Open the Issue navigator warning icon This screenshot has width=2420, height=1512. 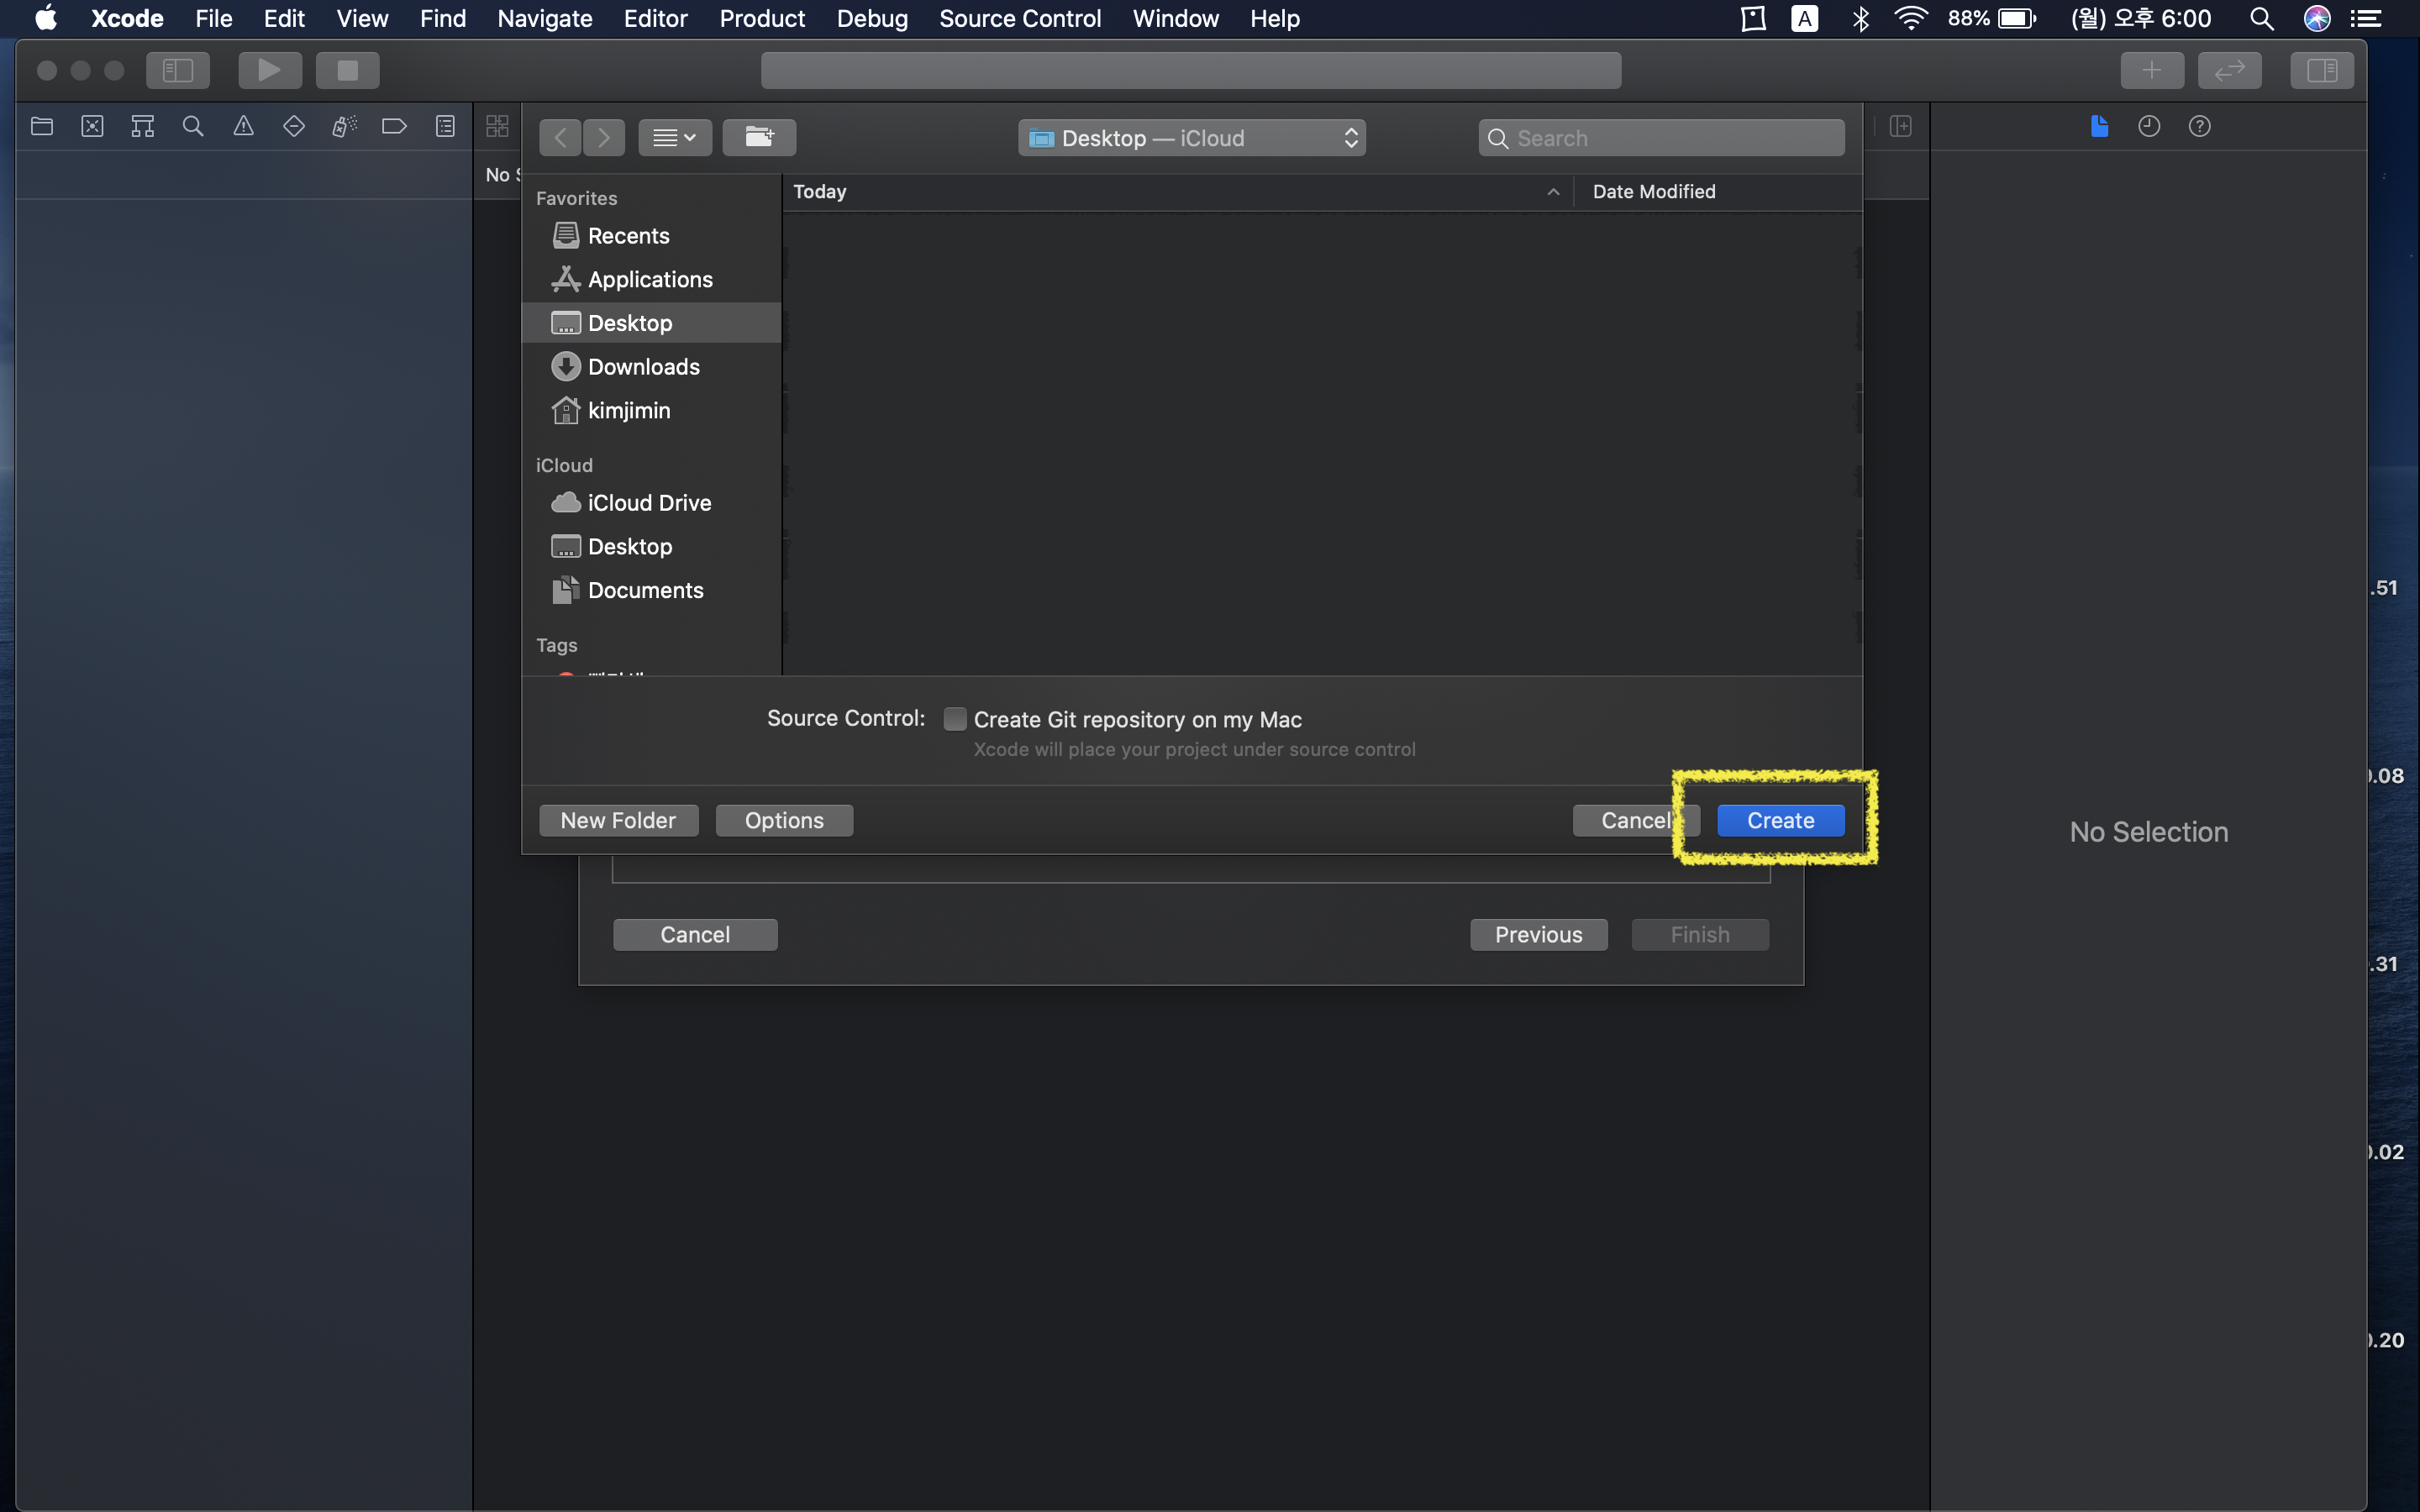(243, 126)
